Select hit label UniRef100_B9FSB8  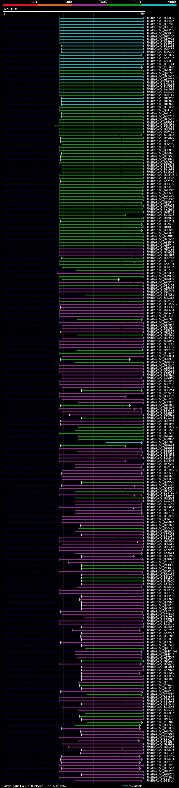[160, 725]
